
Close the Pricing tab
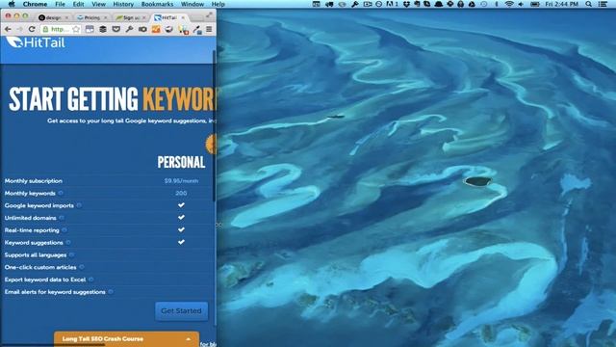[105, 17]
